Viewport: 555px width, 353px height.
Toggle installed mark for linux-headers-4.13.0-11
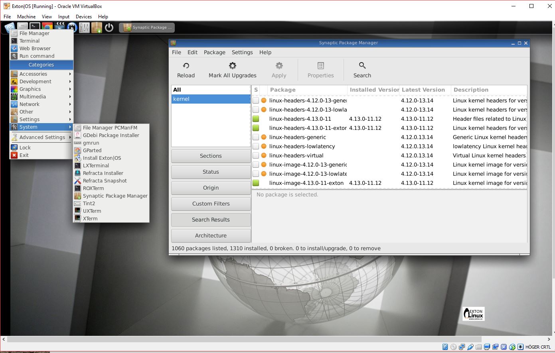(256, 119)
